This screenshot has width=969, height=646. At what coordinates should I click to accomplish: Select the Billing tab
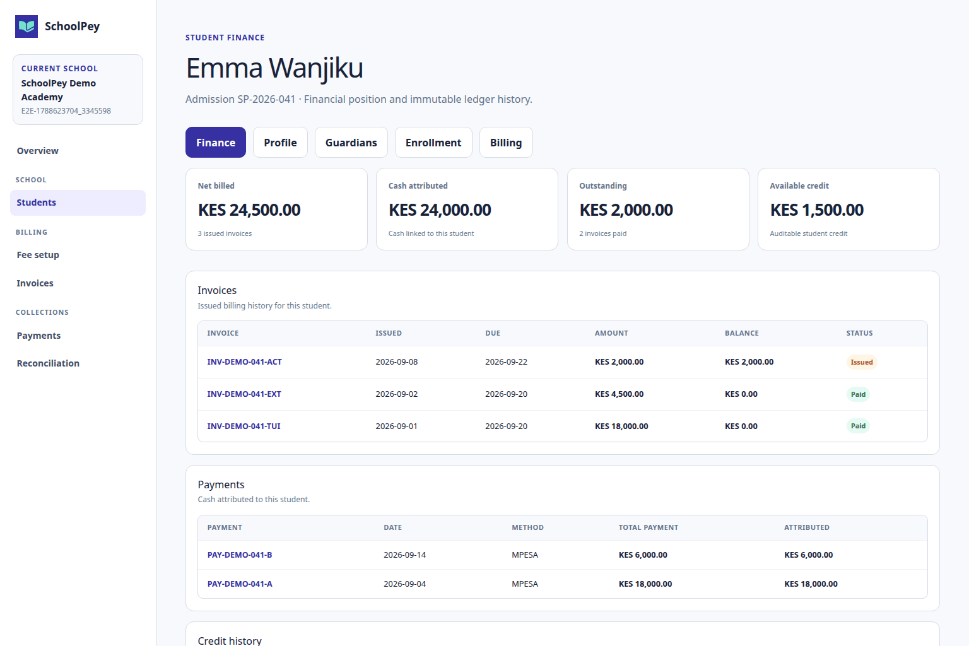506,143
